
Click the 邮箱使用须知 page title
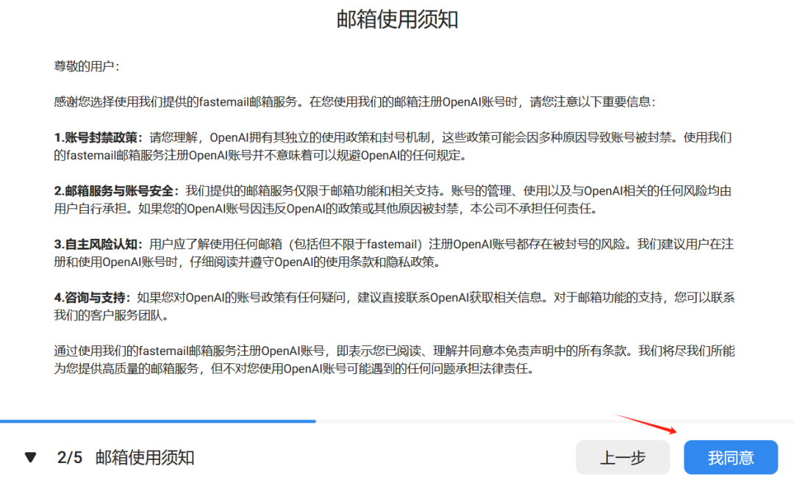point(398,20)
